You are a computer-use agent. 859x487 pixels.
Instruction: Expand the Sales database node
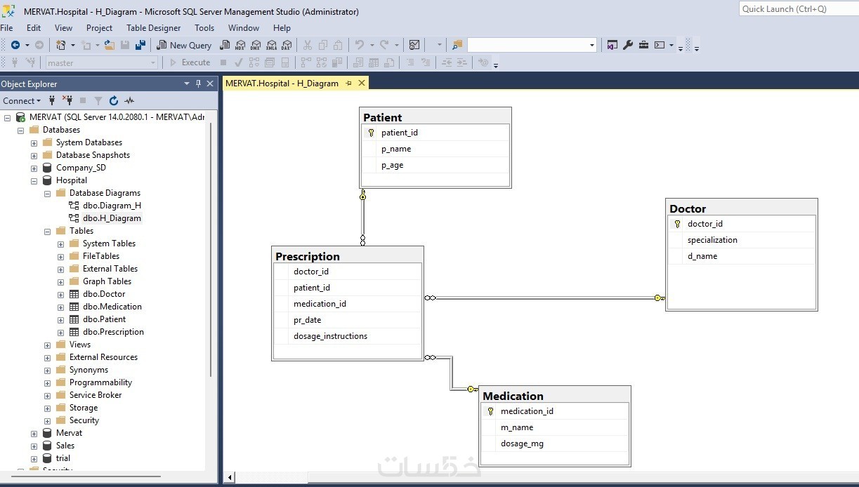coord(34,446)
